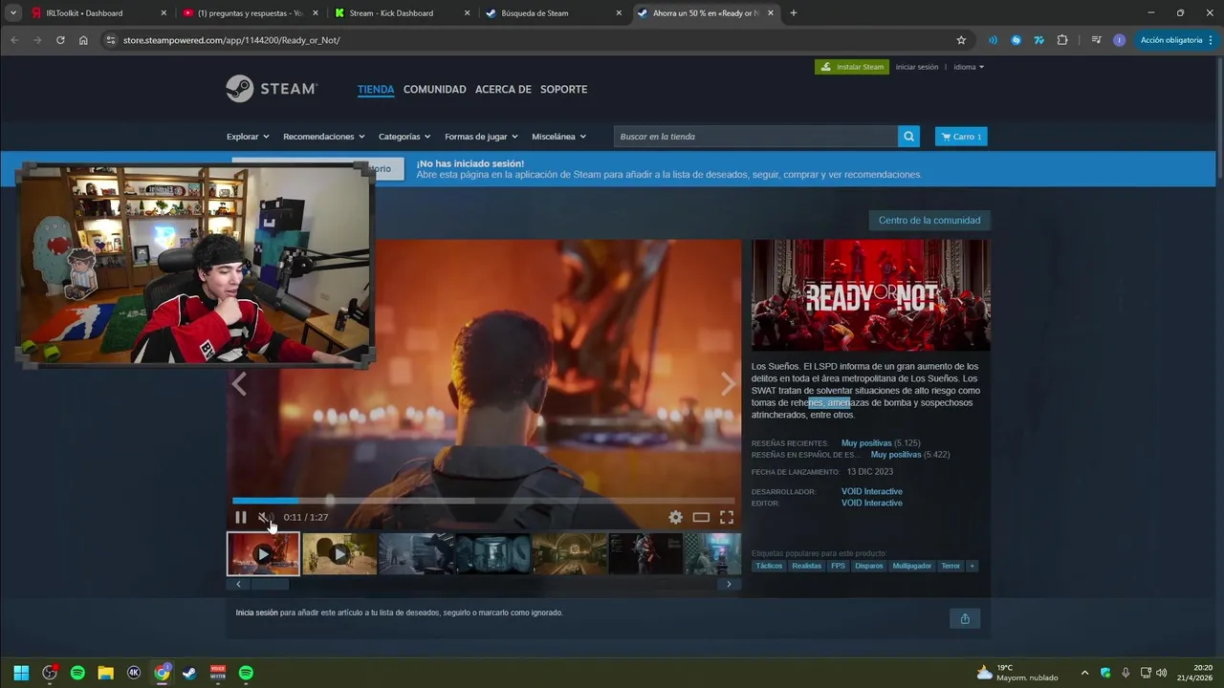Click the thumbnail strip right scroll arrow

coord(729,584)
